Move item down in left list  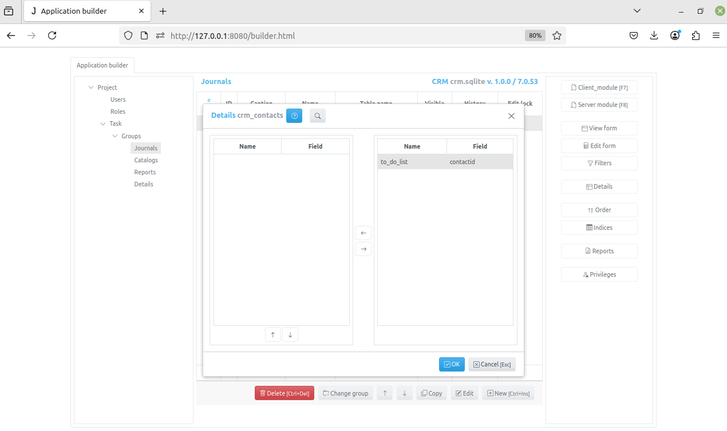[290, 335]
